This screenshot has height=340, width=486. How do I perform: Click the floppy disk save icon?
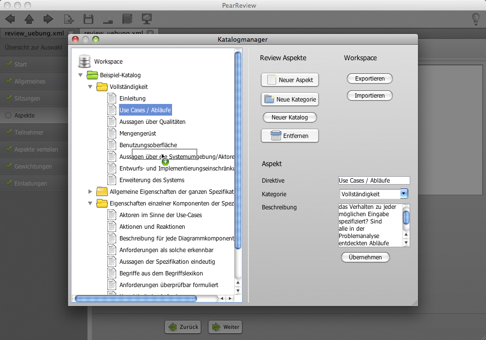88,19
